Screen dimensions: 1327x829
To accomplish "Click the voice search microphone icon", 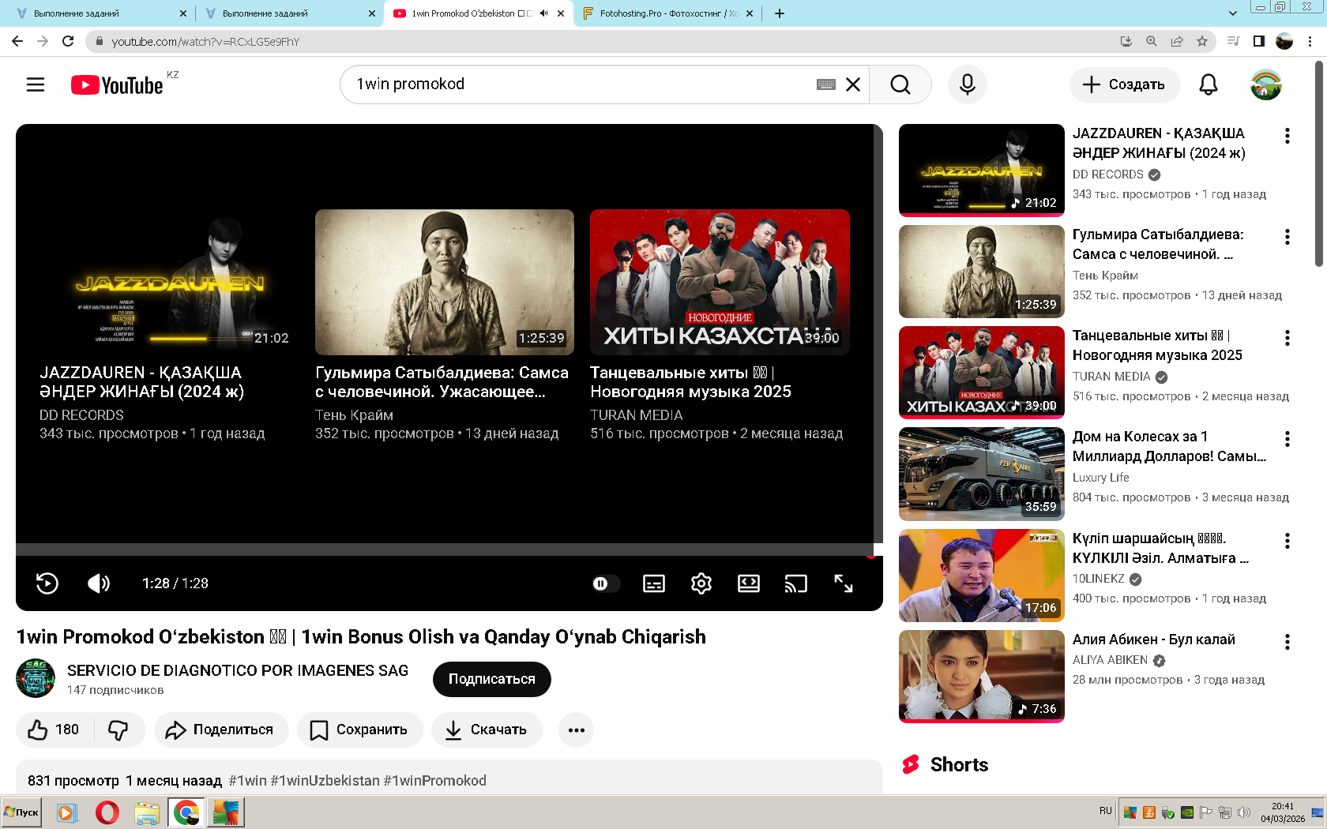I will (967, 84).
